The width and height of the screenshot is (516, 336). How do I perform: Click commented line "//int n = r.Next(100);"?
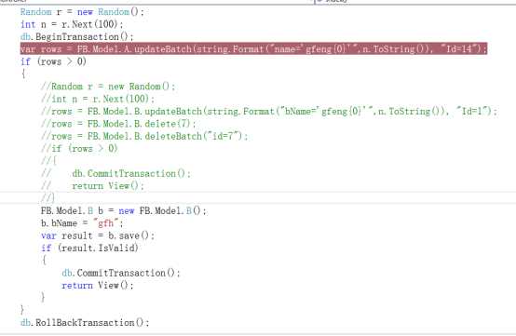tap(98, 99)
